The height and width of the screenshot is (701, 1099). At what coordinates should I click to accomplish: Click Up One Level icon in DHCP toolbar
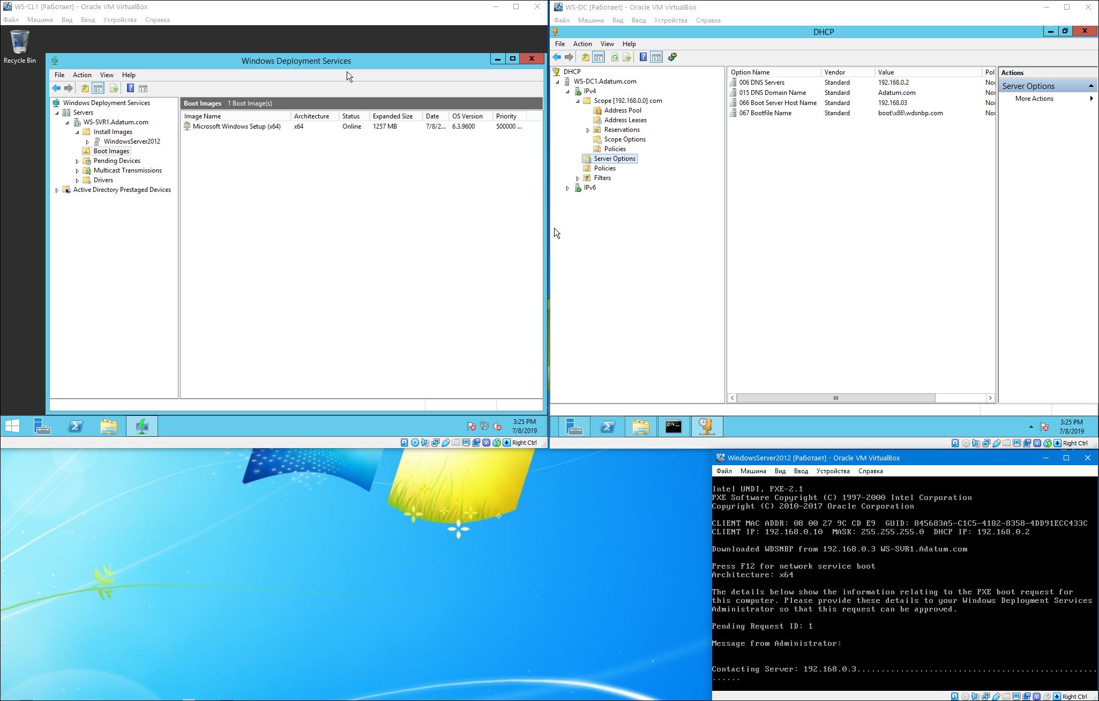(586, 57)
